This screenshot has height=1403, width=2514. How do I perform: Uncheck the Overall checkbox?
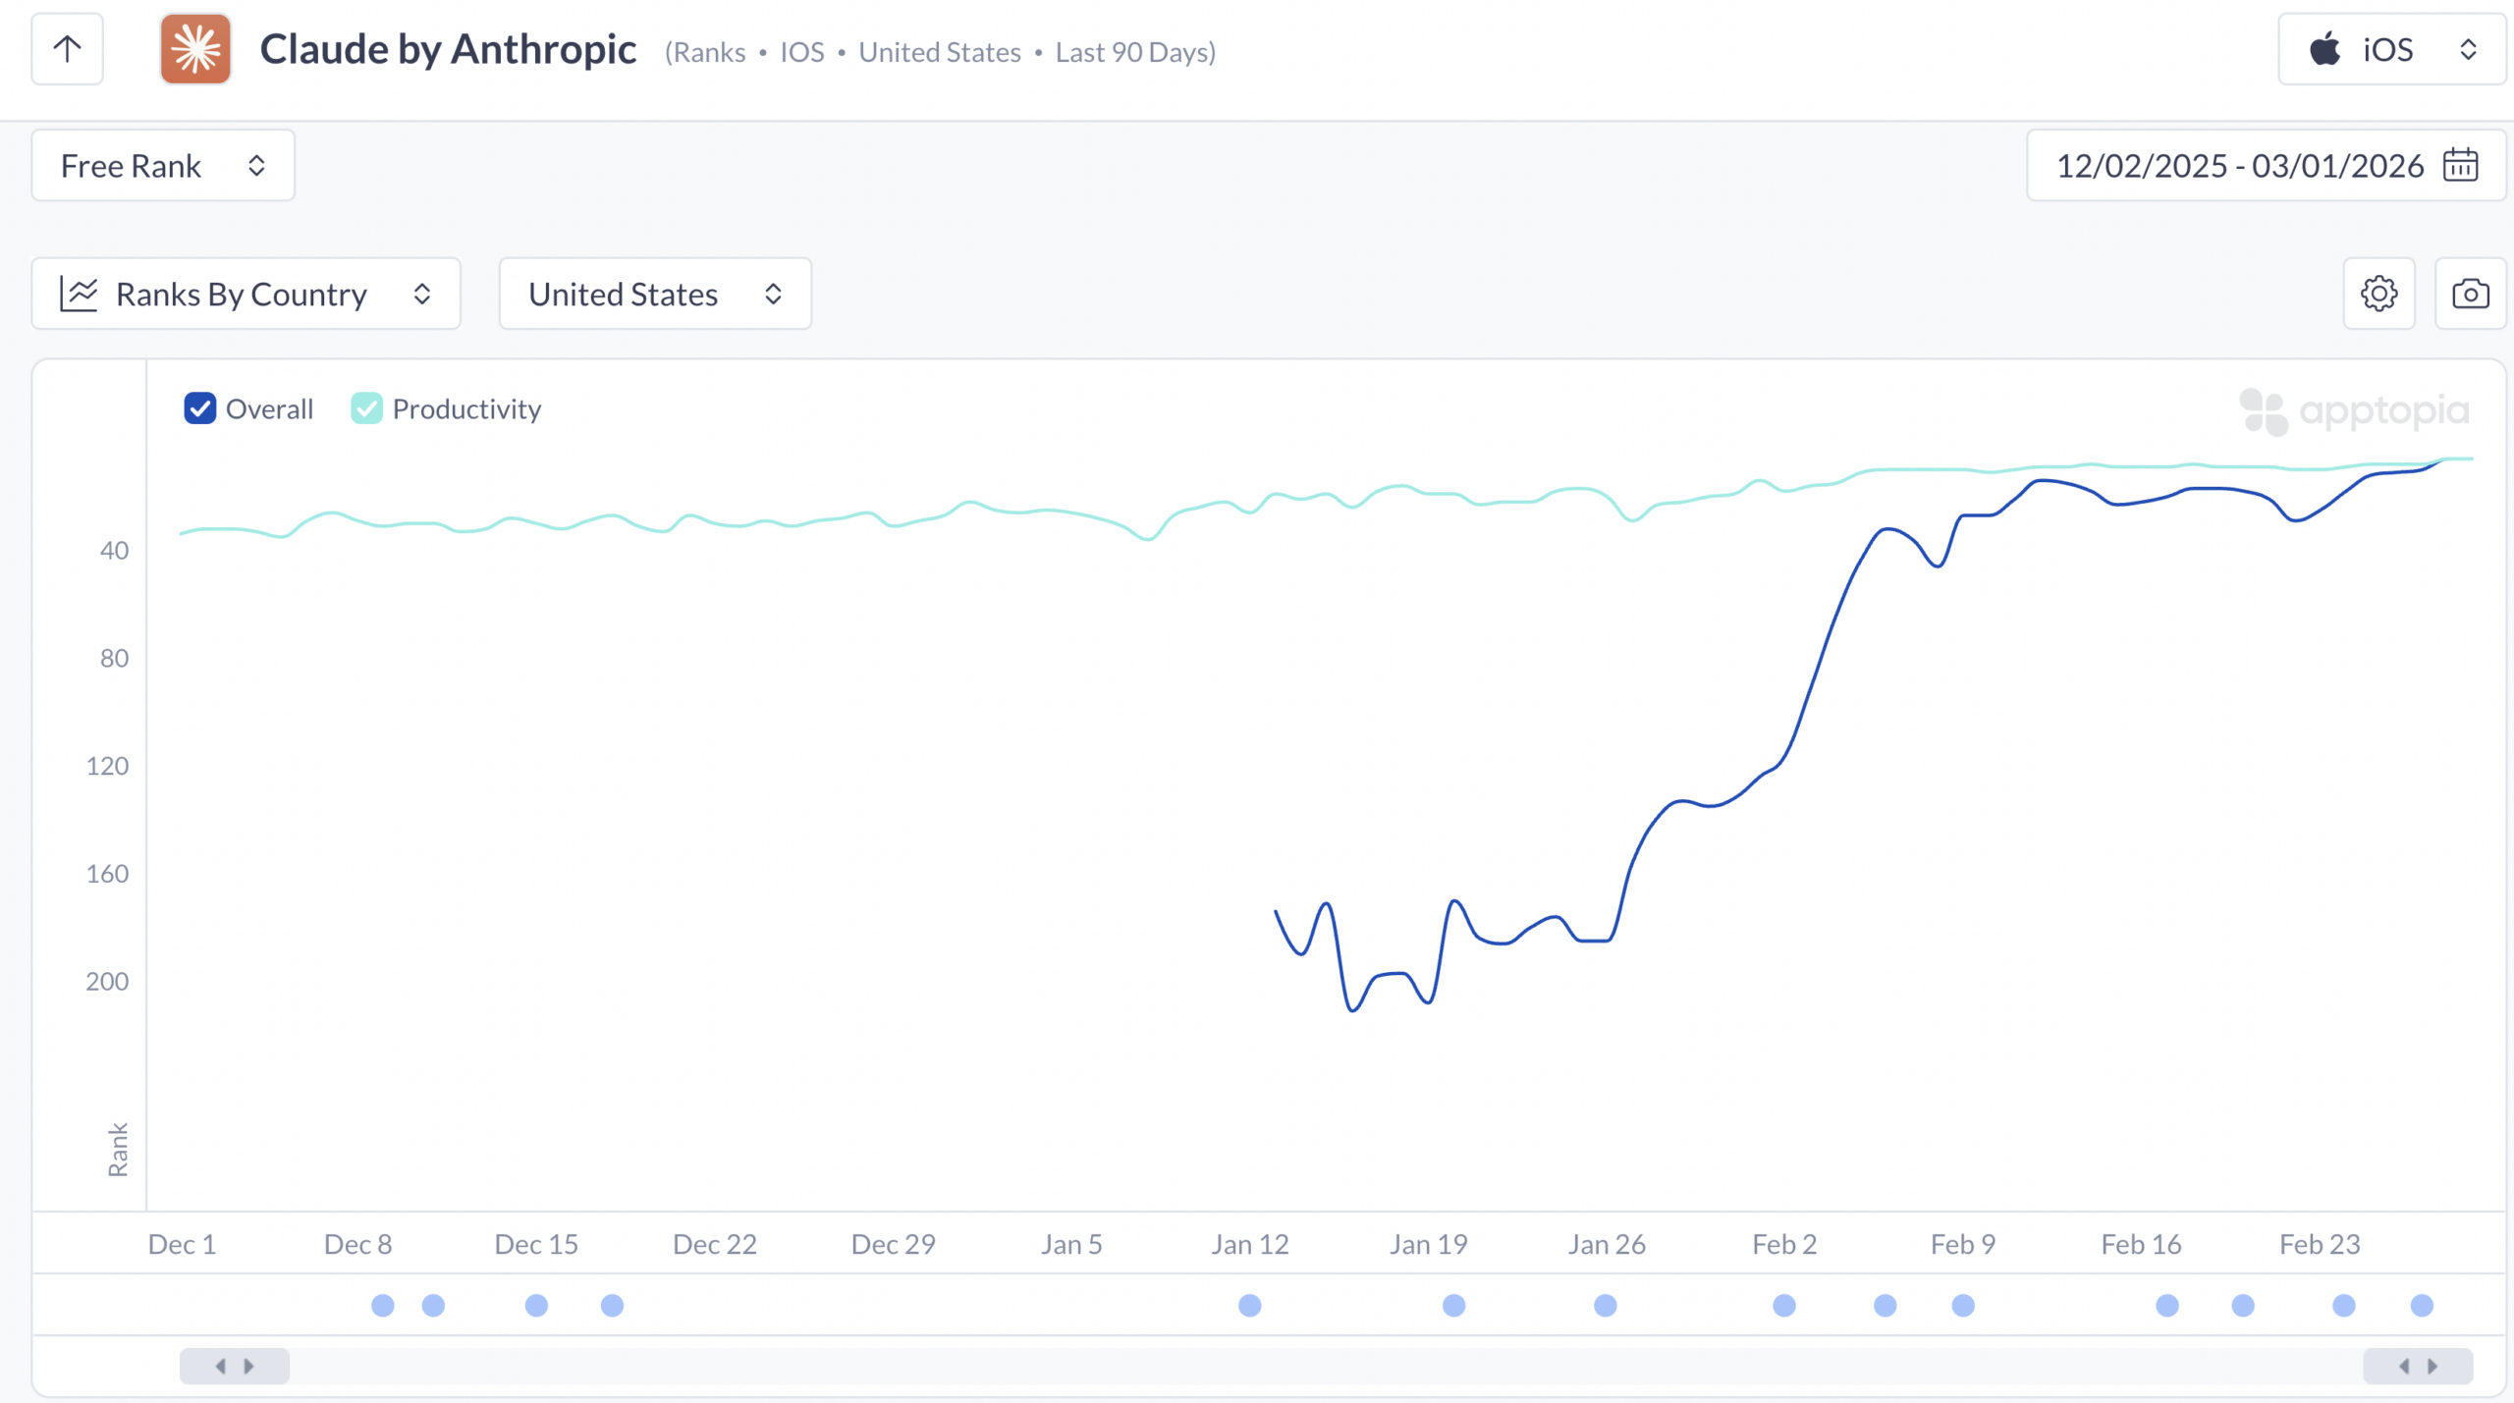pyautogui.click(x=200, y=408)
